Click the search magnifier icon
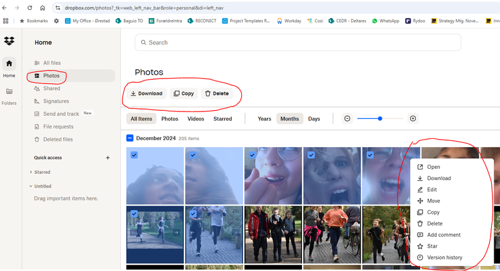500x271 pixels. coord(144,42)
